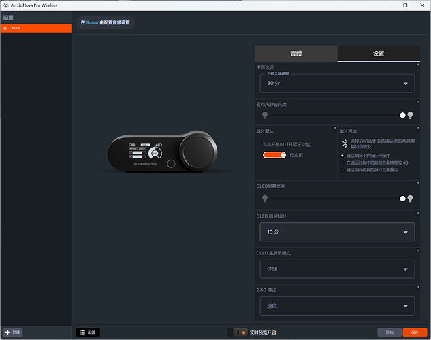Switch to the 设置 tab
Image resolution: width=431 pixels, height=340 pixels.
point(379,54)
